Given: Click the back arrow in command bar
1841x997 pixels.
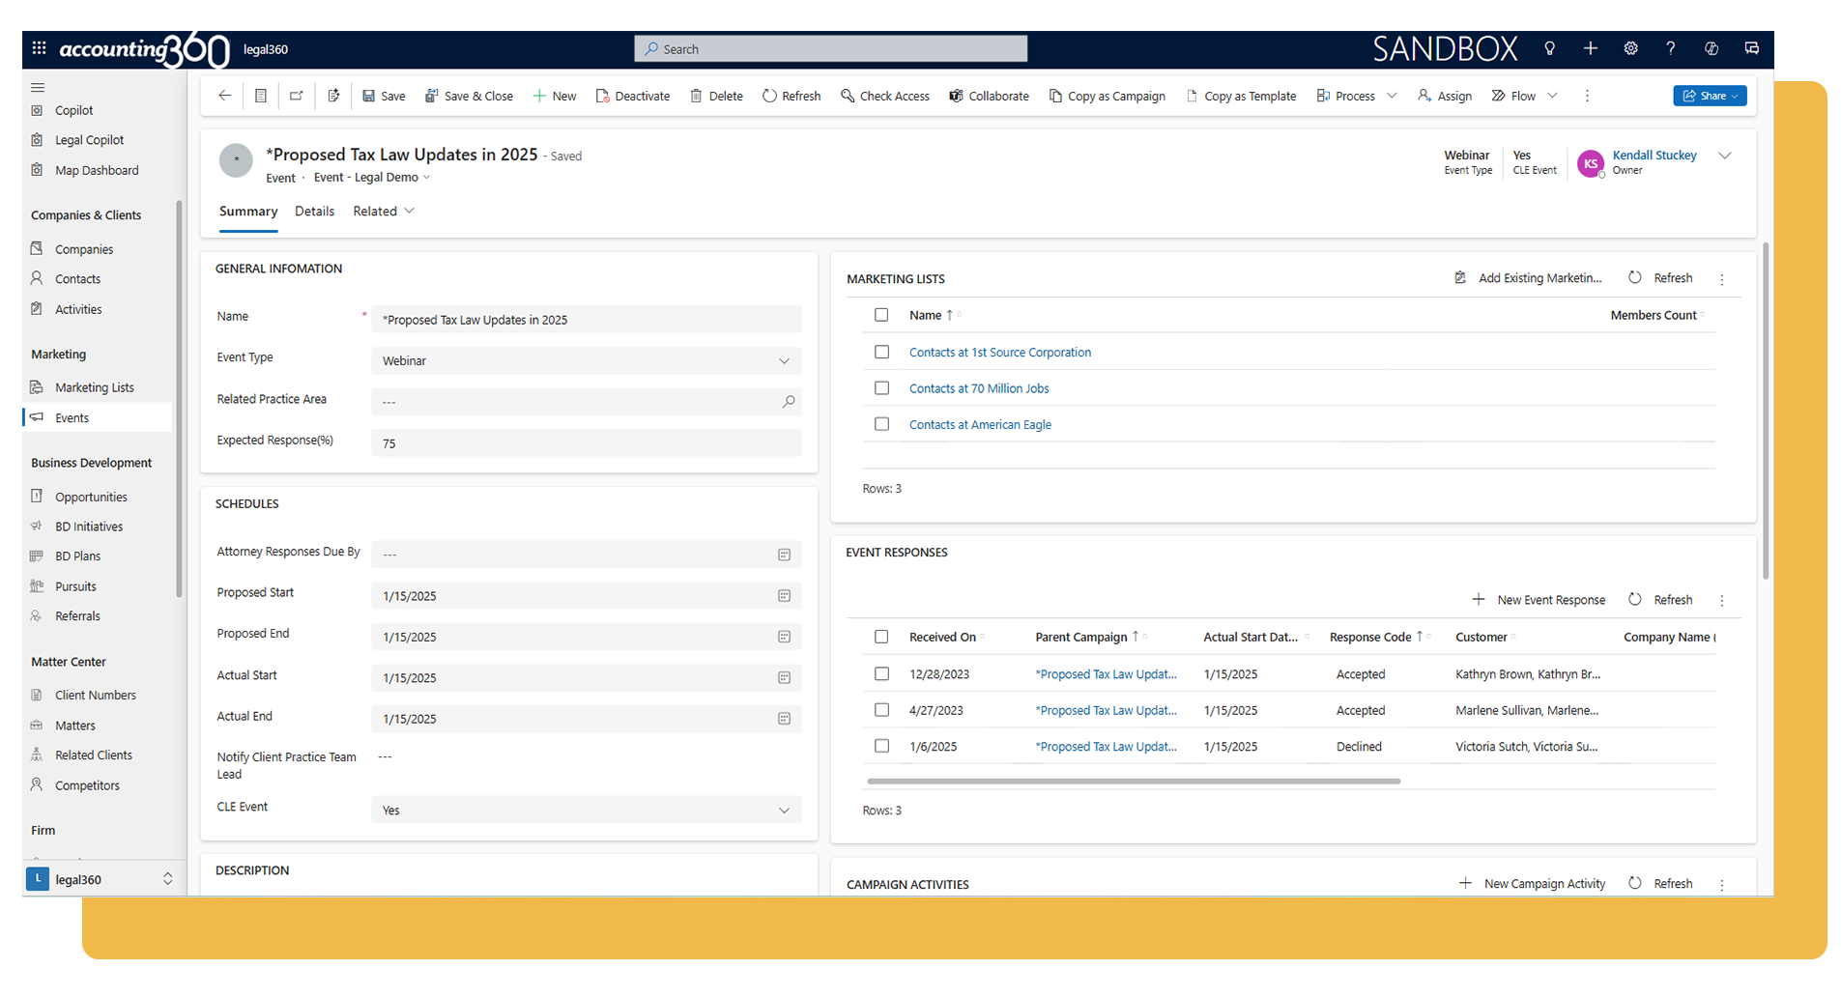Looking at the screenshot, I should coord(224,96).
